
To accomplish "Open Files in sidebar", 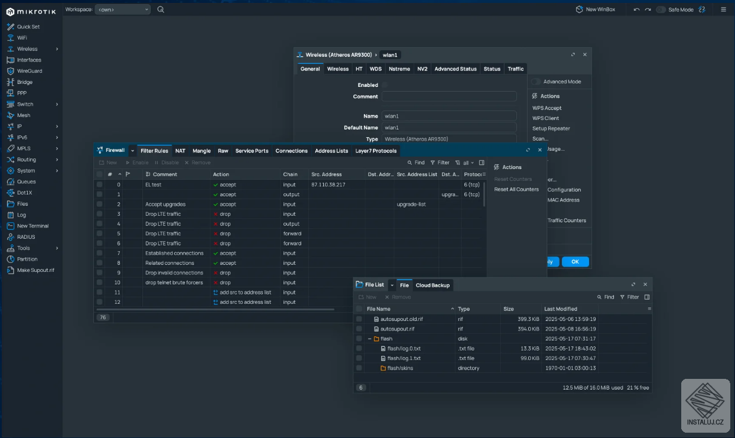I will pyautogui.click(x=22, y=204).
